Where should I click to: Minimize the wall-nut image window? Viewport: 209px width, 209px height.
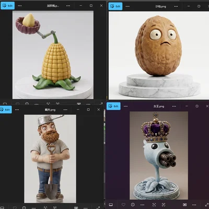[189, 6]
